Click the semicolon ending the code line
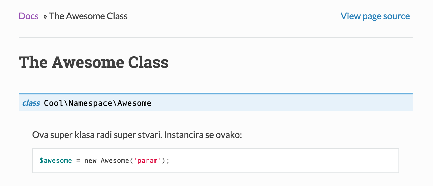Screen dimensions: 433x186 (168, 161)
